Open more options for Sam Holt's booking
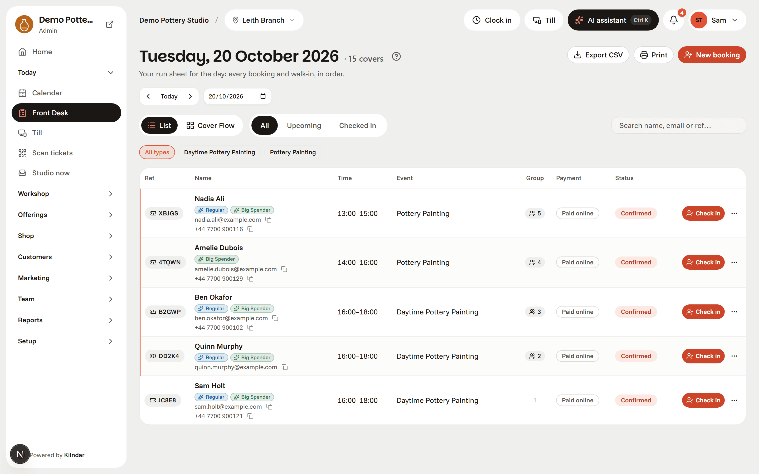The width and height of the screenshot is (759, 474). click(x=734, y=400)
